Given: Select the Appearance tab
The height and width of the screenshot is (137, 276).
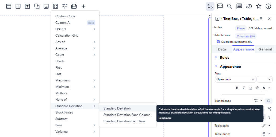Looking at the screenshot, I should [243, 49].
